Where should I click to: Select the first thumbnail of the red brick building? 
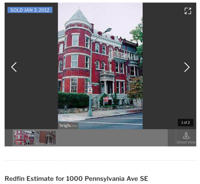(24, 138)
